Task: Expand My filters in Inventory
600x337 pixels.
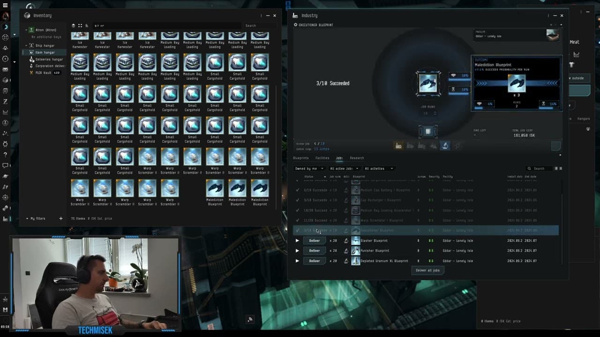Action: (27, 219)
